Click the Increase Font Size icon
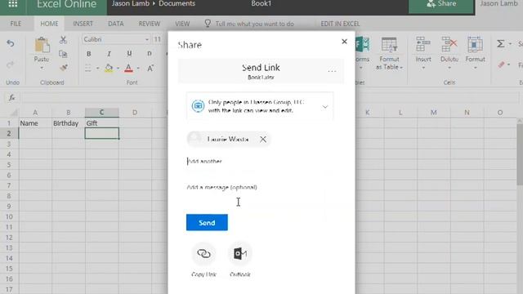This screenshot has height=294, width=523. (150, 69)
